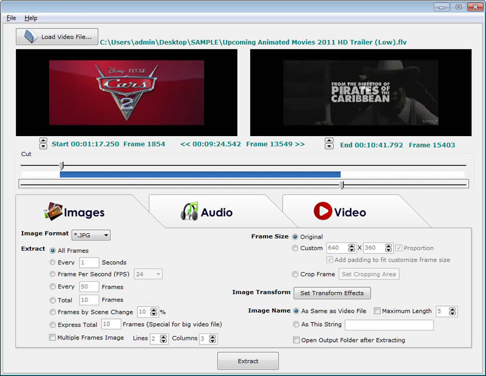Open the File menu
486x376 pixels.
click(x=10, y=18)
